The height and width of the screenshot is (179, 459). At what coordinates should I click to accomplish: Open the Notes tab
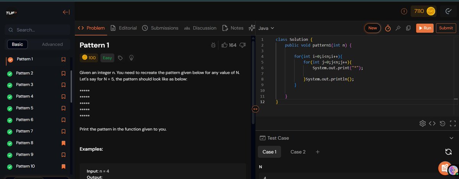tap(232, 28)
